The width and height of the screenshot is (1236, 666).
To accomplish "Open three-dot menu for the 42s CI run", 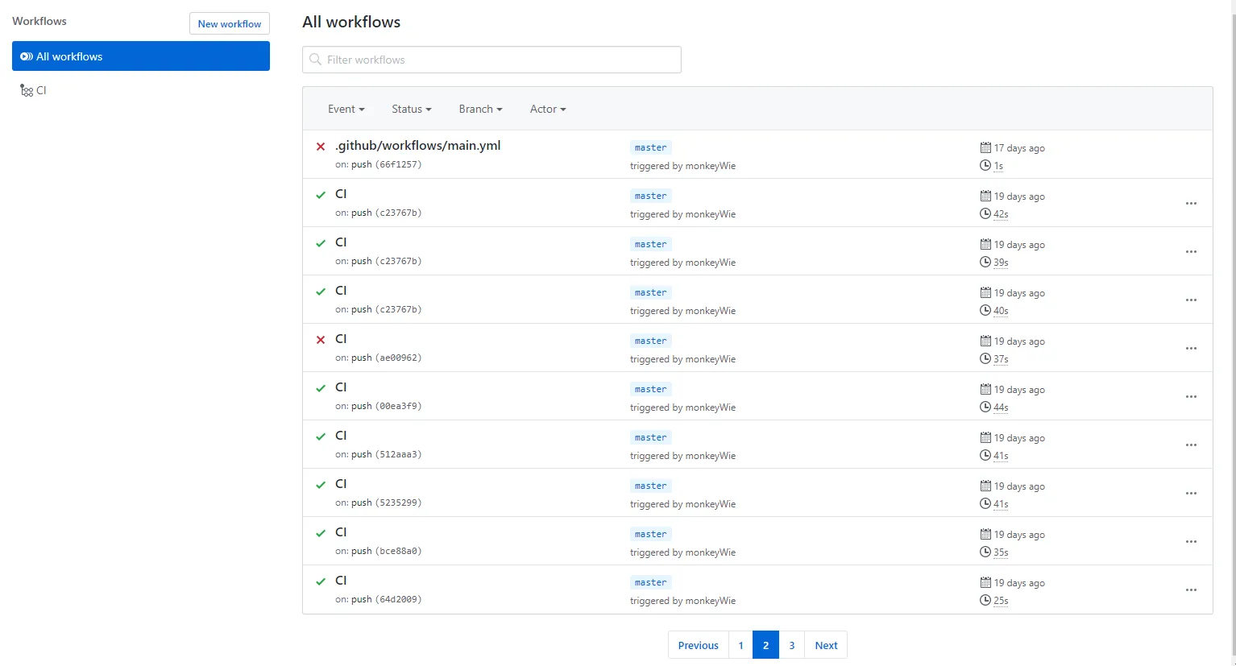I will click(x=1191, y=204).
